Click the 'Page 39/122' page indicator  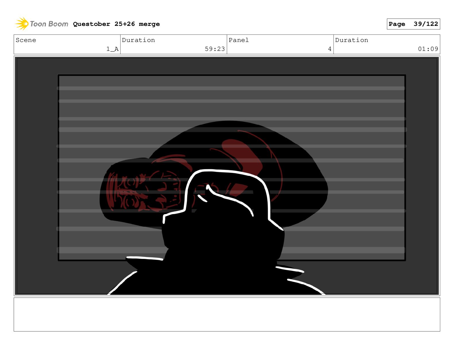413,24
